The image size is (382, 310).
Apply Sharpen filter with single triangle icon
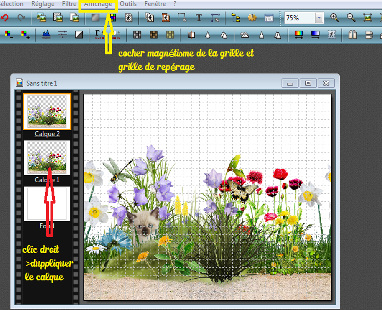261,35
